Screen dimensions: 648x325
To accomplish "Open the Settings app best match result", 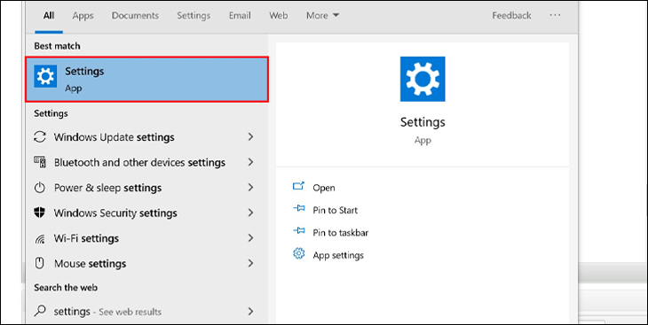I will [146, 80].
